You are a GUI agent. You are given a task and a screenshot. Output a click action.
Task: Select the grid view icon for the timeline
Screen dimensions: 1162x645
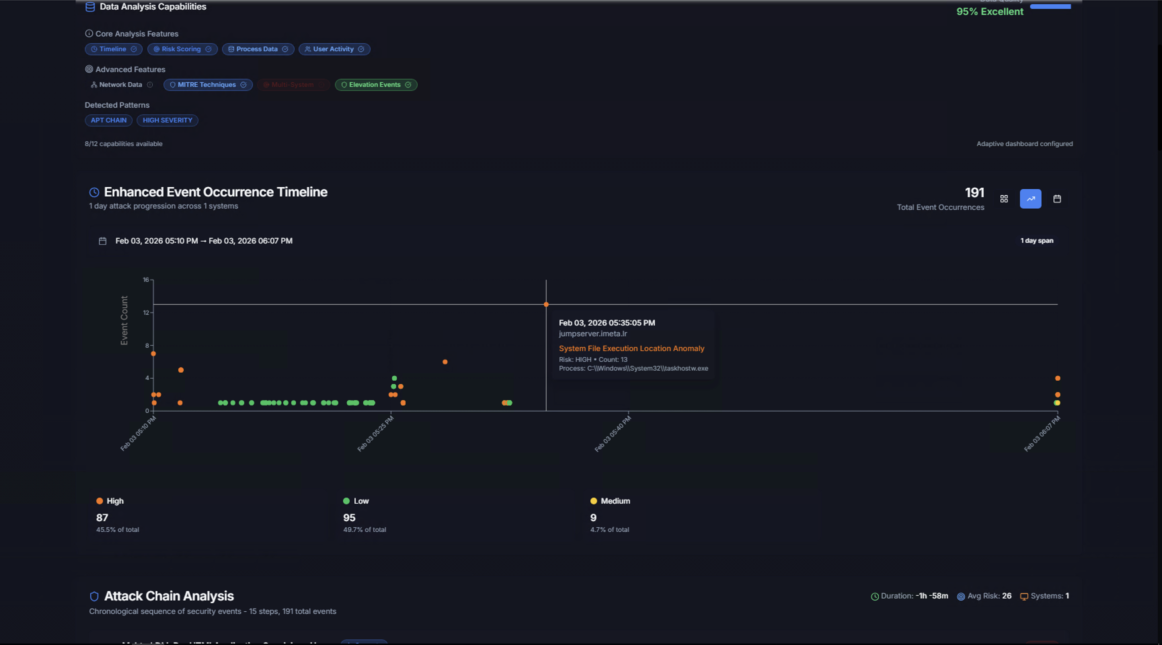point(1004,198)
